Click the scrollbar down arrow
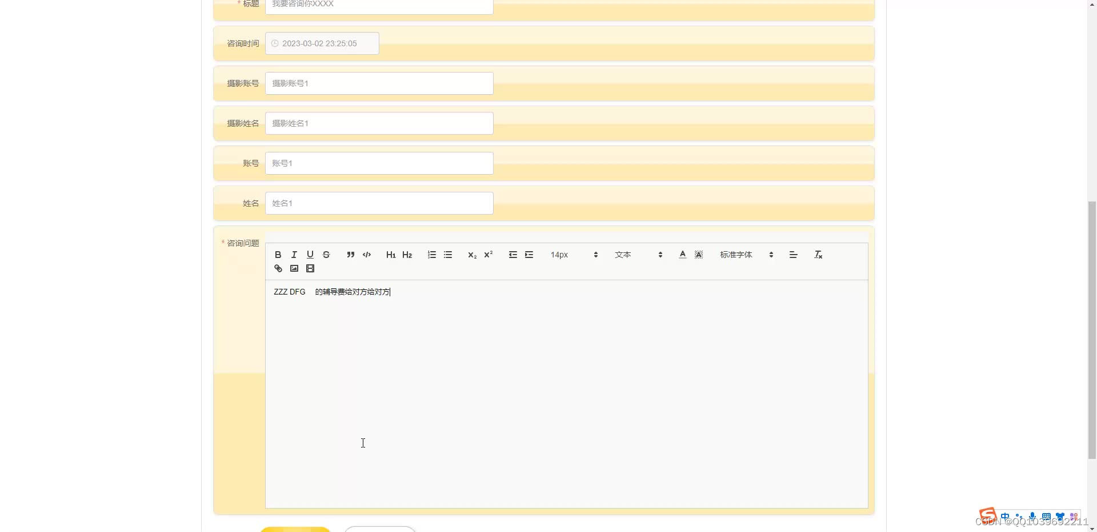The image size is (1097, 532). point(1092,528)
